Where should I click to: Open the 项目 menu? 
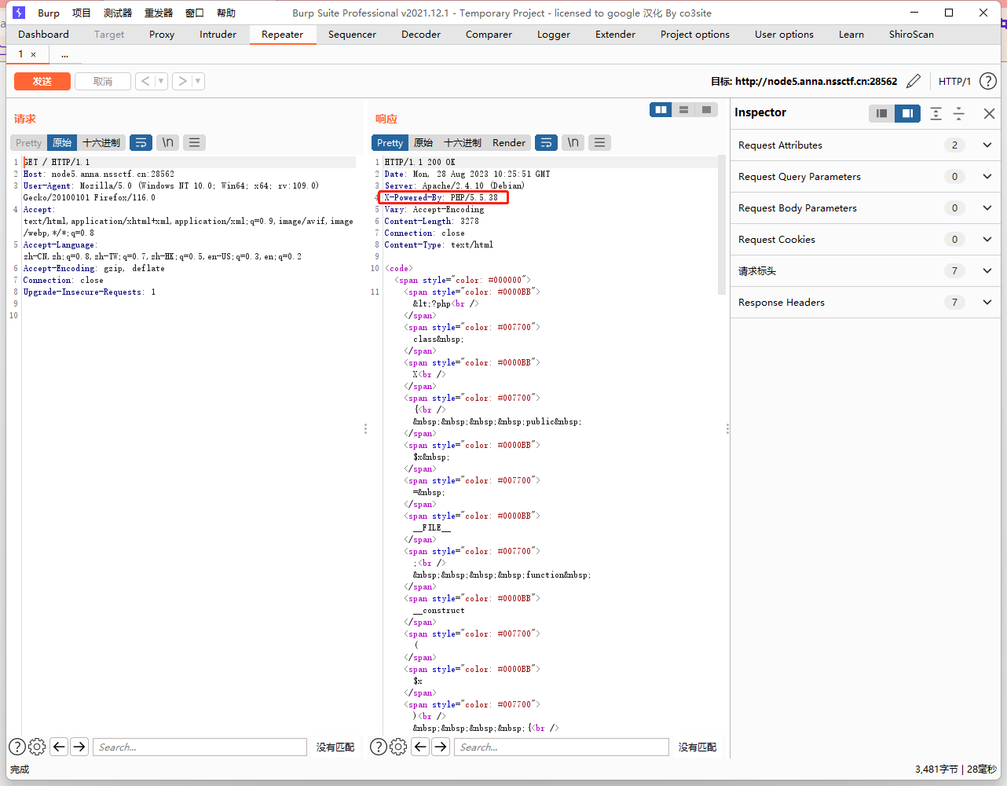click(x=82, y=13)
